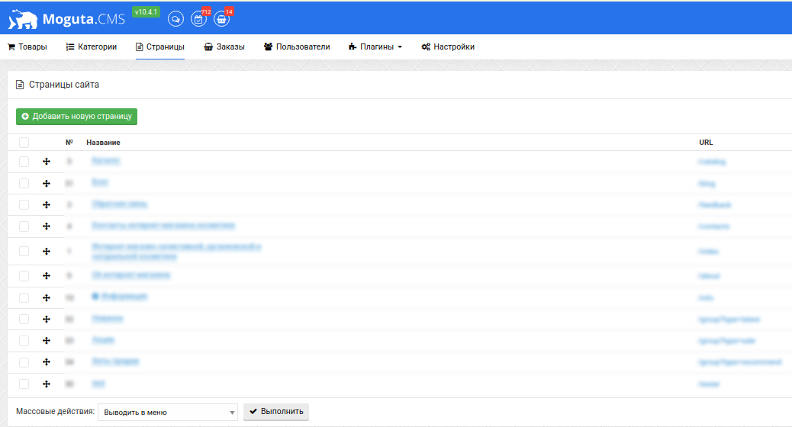792x427 pixels.
Task: Click the green v10.4.1 version badge
Action: [146, 11]
